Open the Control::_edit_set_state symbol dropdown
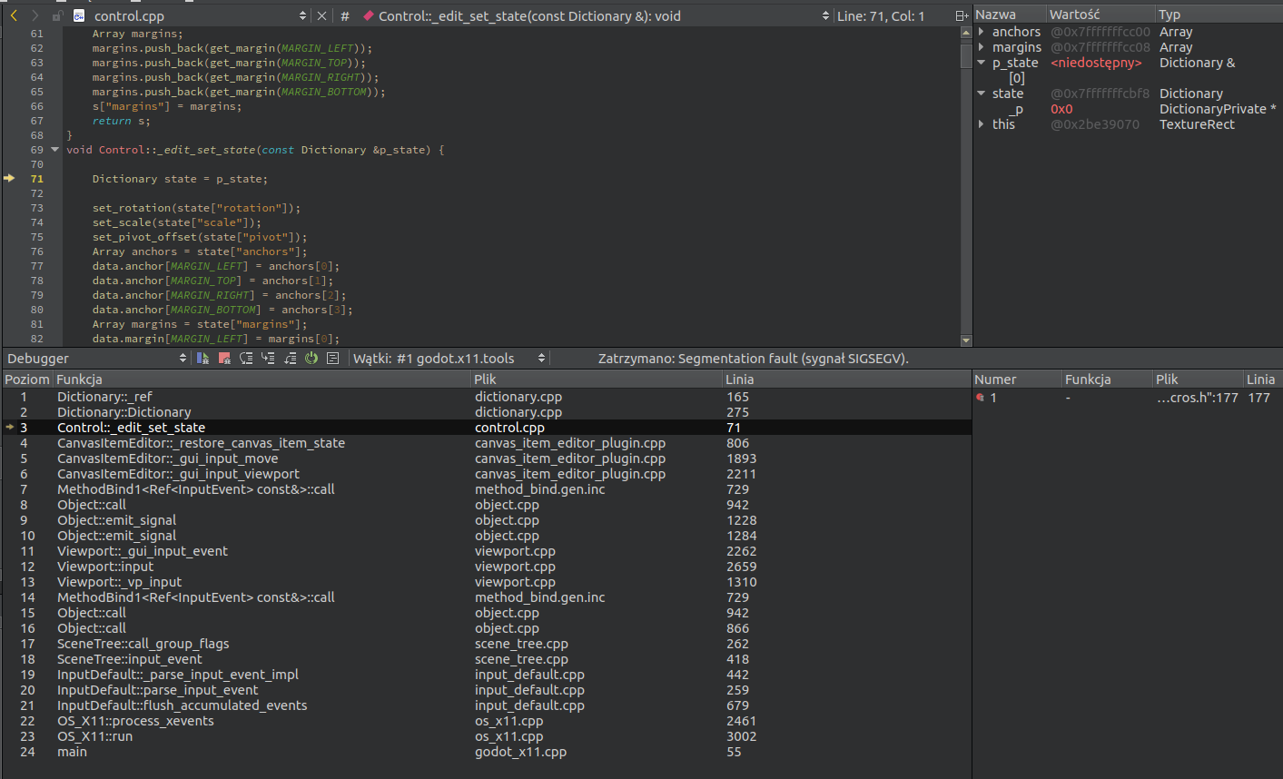1283x779 pixels. tap(596, 15)
